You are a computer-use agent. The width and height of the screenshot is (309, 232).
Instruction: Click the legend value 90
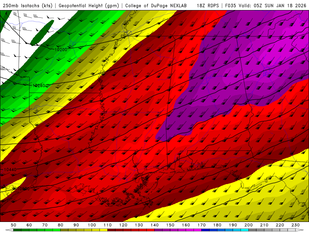(76, 225)
